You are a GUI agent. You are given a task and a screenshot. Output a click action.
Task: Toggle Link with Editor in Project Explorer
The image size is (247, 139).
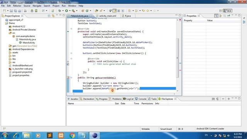[53, 16]
